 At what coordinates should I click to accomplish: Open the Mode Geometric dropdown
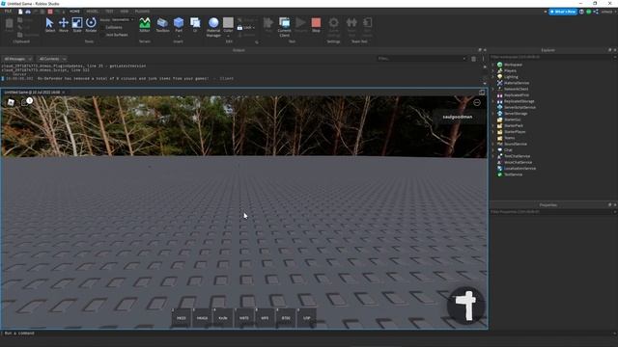pyautogui.click(x=123, y=19)
